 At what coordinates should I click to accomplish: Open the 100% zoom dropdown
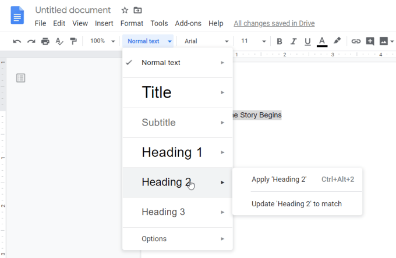(102, 41)
